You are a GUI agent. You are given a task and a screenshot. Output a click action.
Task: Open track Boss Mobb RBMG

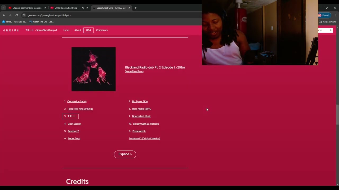pyautogui.click(x=141, y=109)
